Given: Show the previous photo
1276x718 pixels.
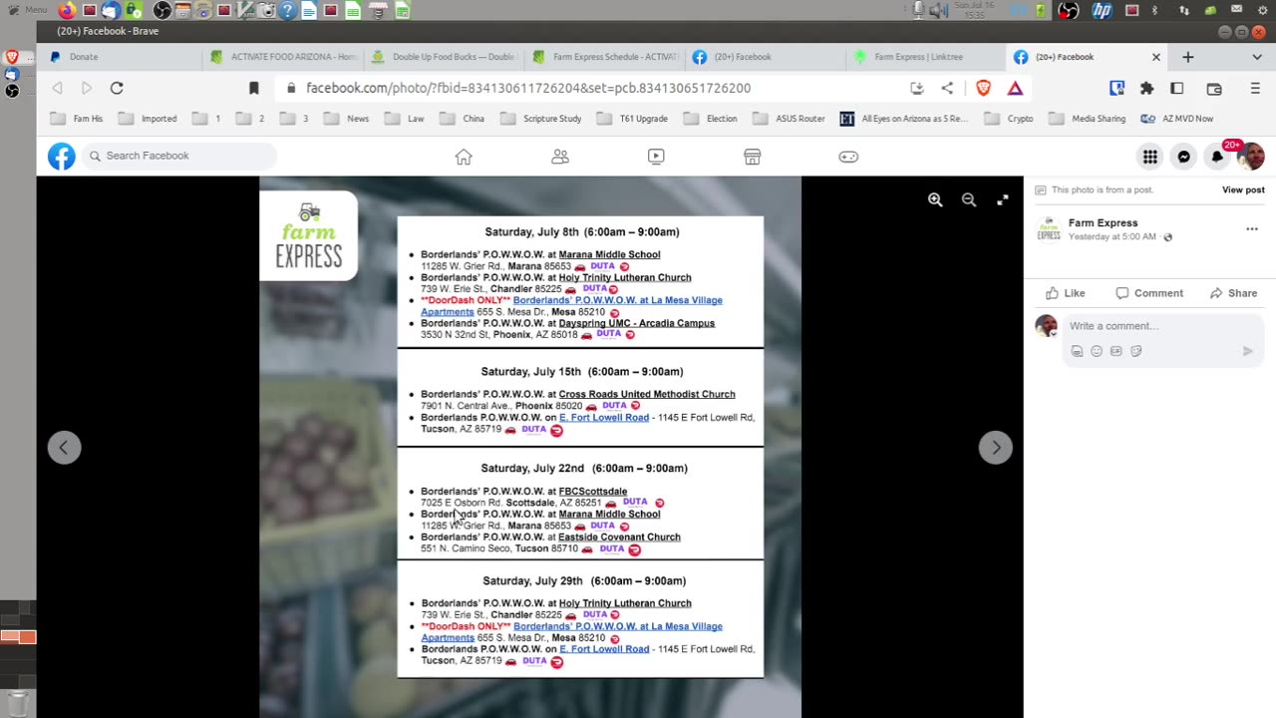Looking at the screenshot, I should pos(64,448).
